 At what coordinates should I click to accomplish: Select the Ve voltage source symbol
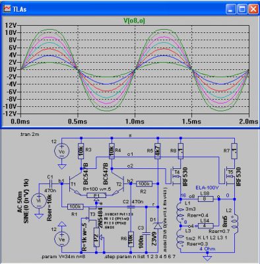click(62, 239)
